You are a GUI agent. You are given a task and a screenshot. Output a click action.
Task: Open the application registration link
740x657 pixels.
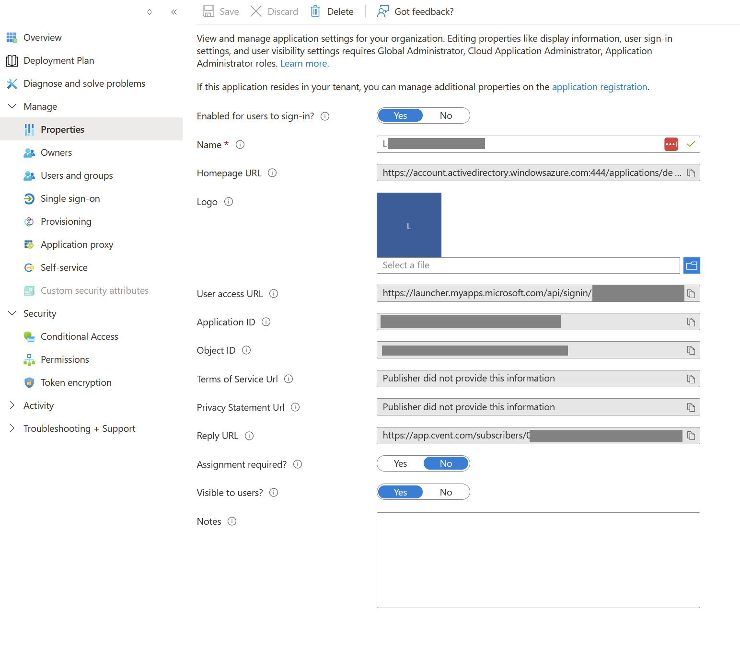[600, 87]
